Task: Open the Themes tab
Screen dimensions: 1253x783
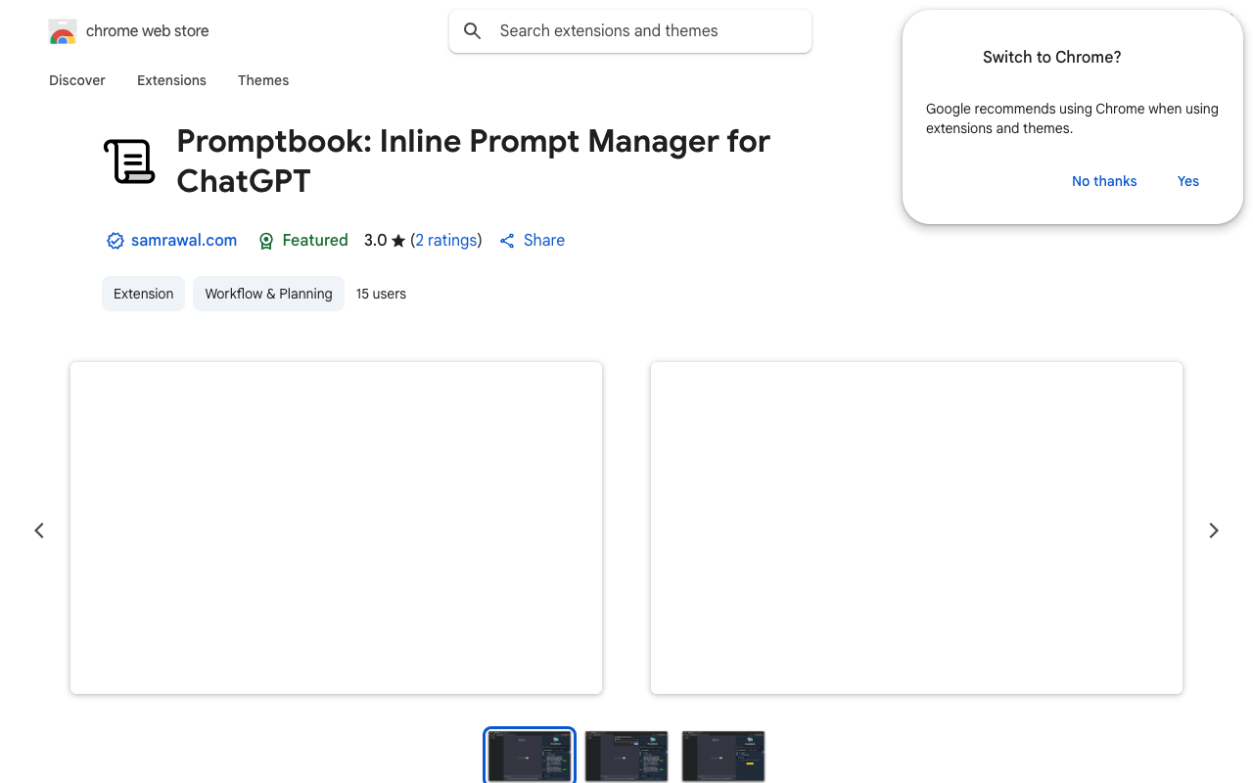Action: point(263,80)
